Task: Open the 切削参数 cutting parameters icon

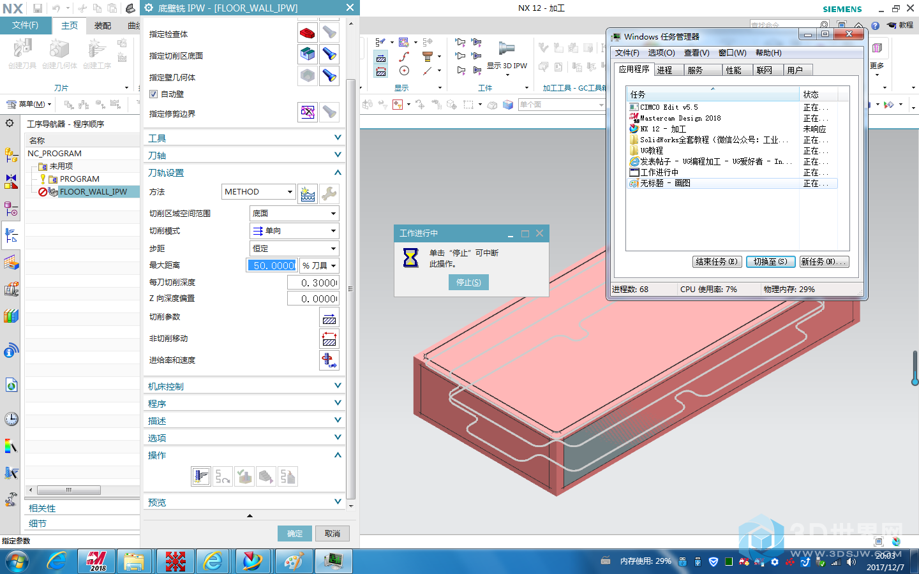Action: (x=329, y=318)
